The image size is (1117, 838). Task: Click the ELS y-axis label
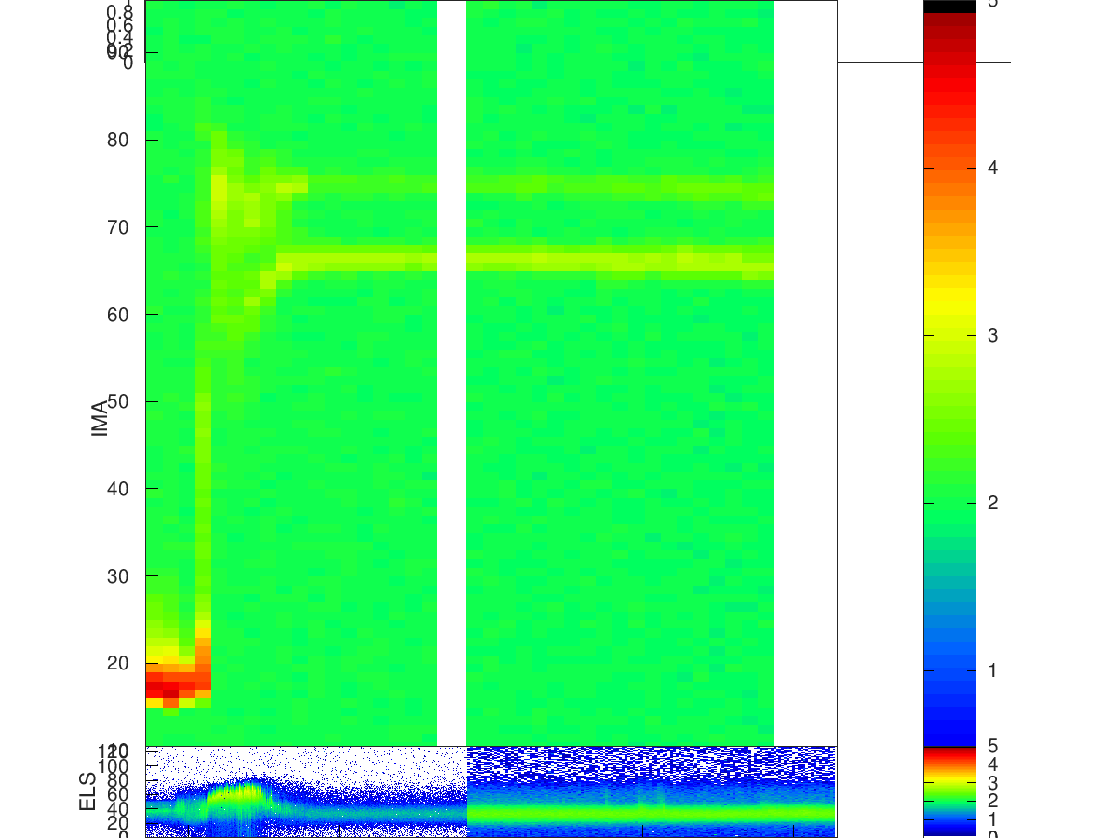(88, 791)
